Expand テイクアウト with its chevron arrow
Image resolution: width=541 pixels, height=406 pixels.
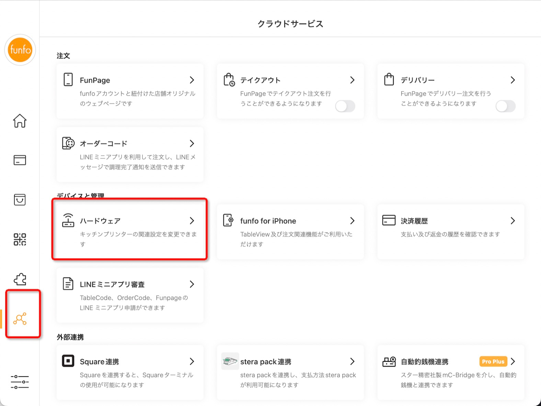click(352, 80)
